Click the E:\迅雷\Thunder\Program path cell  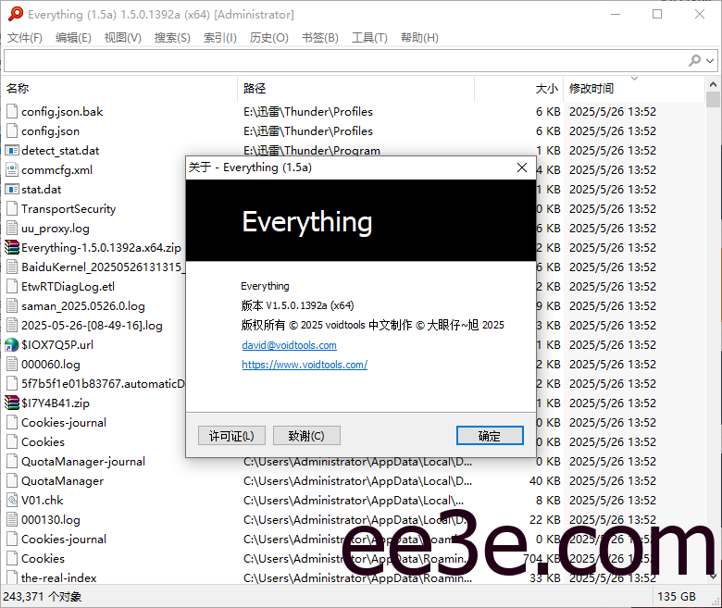pos(312,151)
